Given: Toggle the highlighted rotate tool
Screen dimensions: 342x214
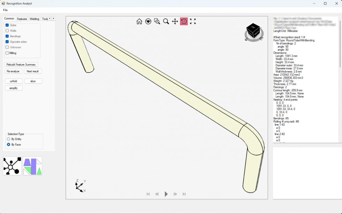Looking at the screenshot, I should pyautogui.click(x=184, y=22).
